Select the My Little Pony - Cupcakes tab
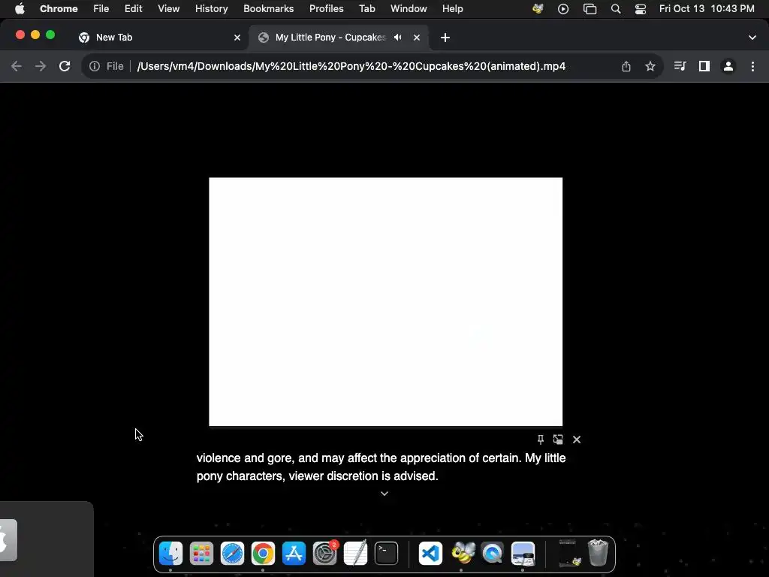Image resolution: width=769 pixels, height=577 pixels. 329,38
